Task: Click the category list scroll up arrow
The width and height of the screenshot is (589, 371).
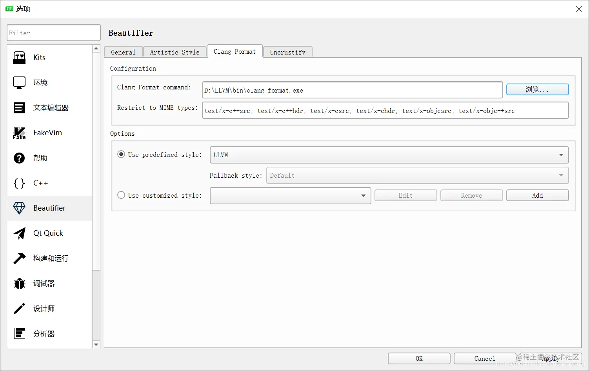Action: click(x=96, y=49)
